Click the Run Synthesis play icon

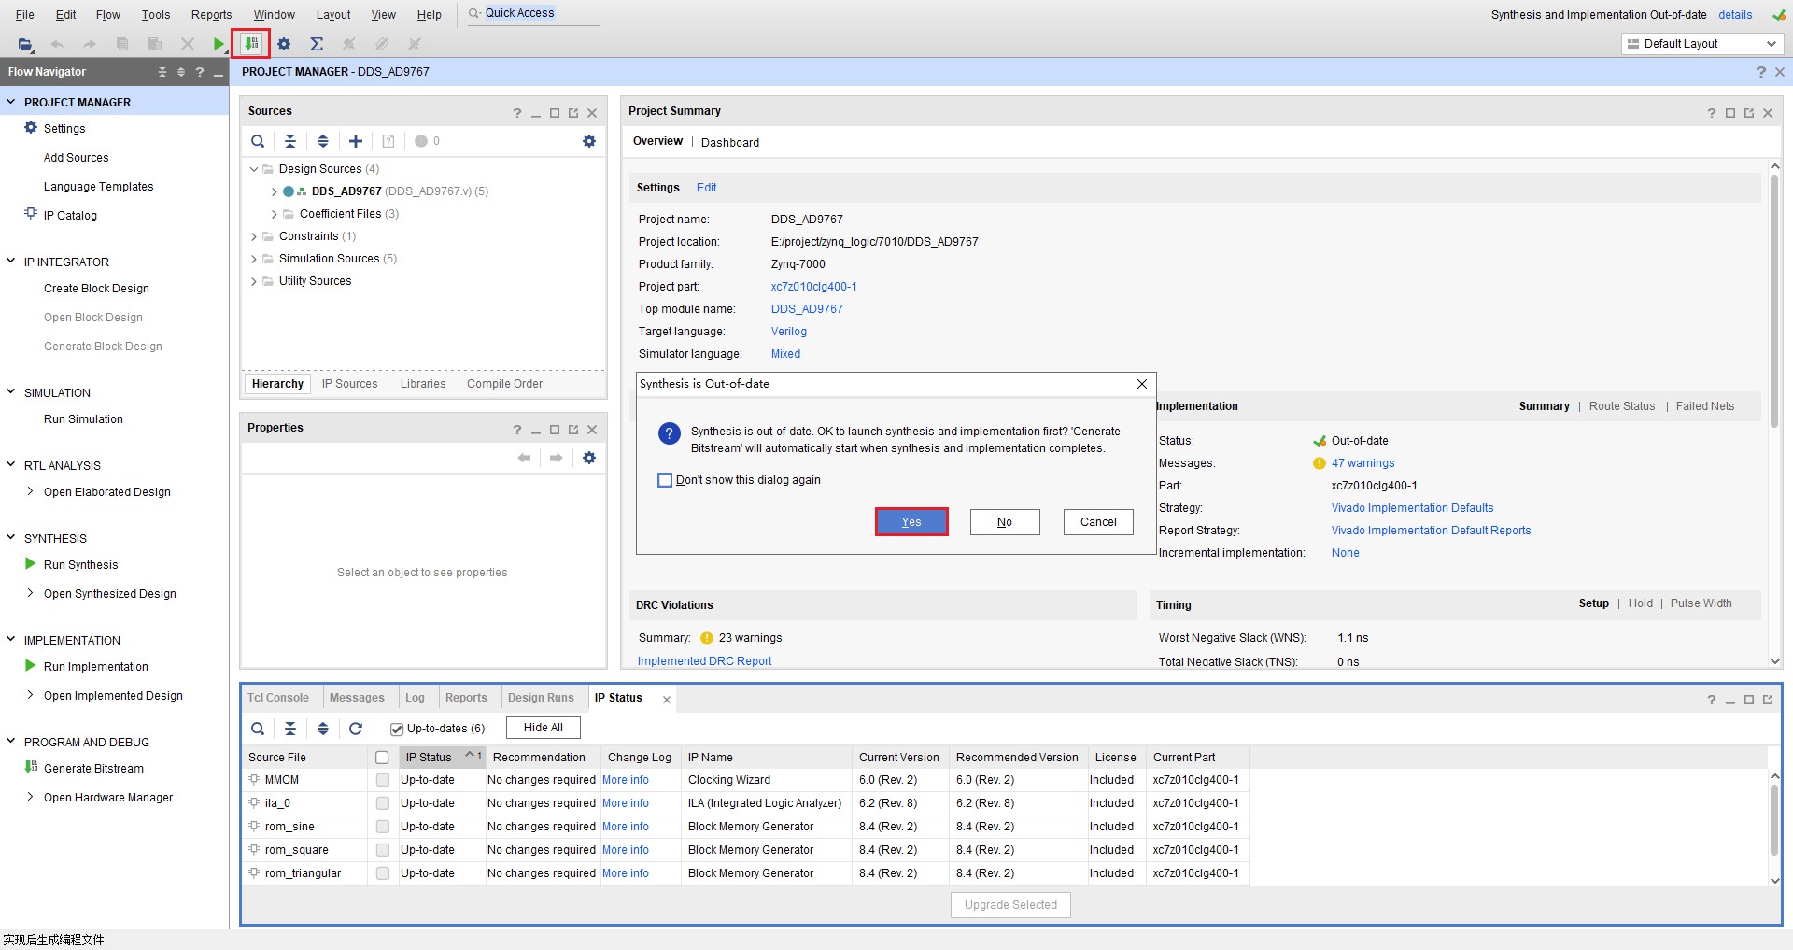(31, 564)
